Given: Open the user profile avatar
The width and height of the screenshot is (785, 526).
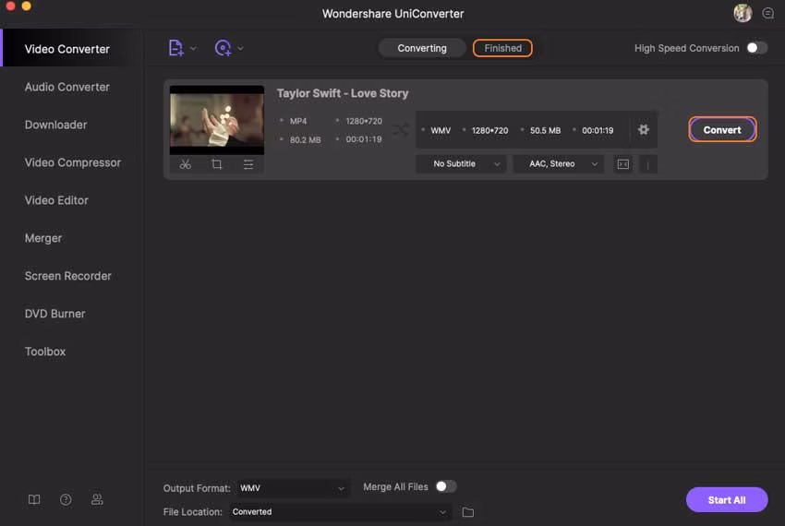Looking at the screenshot, I should coord(743,13).
